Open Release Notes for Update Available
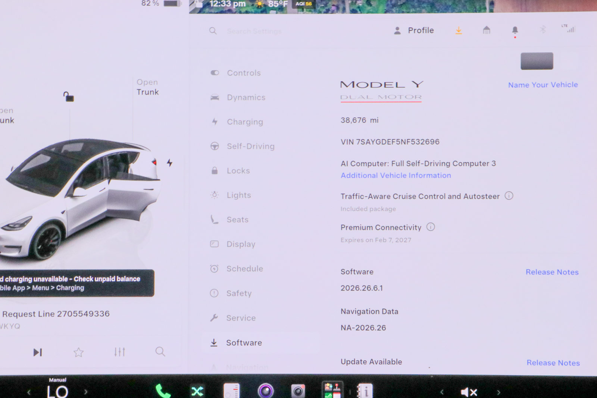597x398 pixels. (553, 363)
